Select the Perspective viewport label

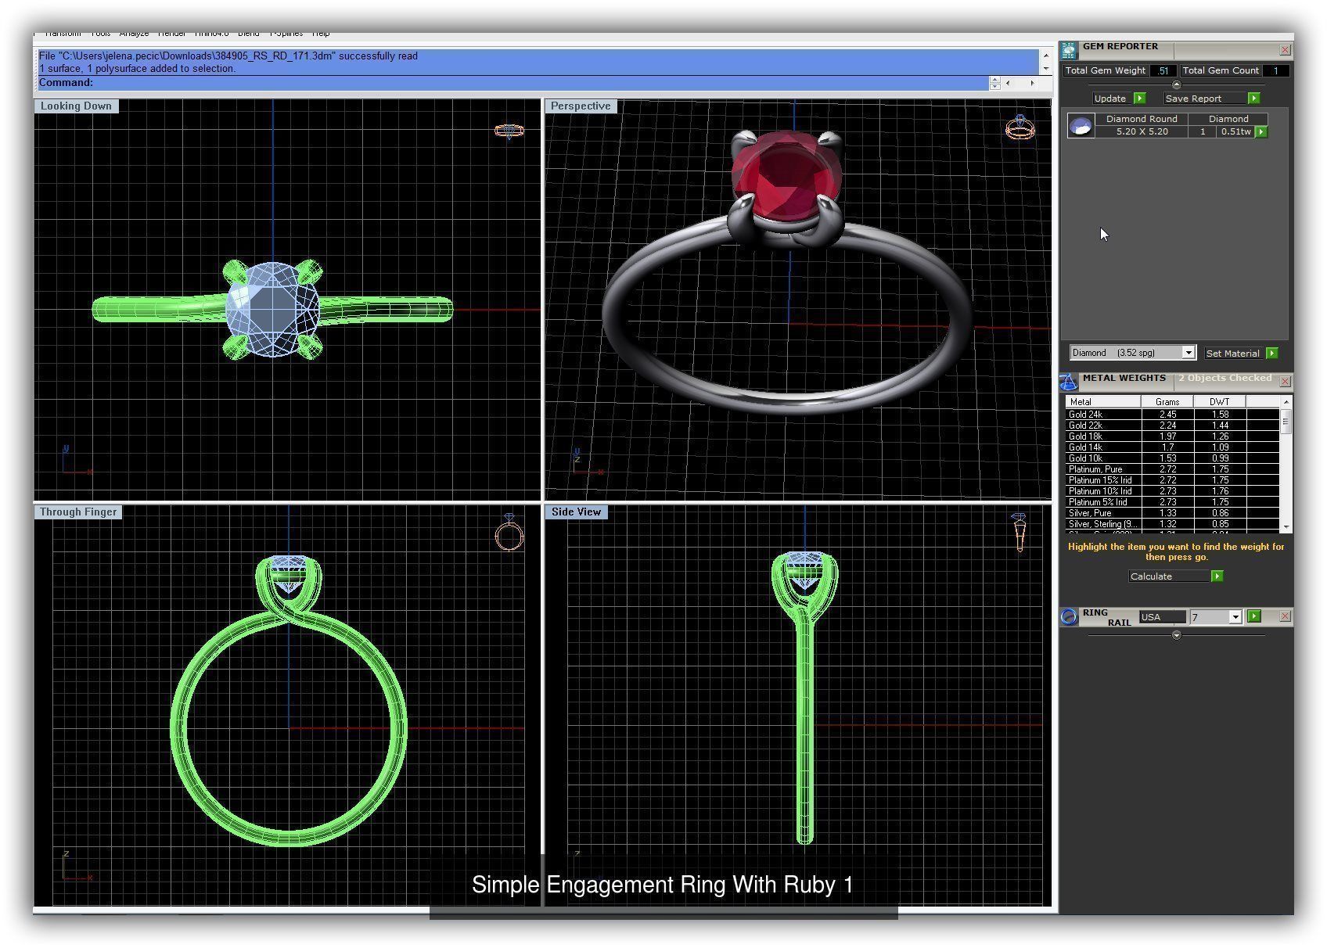581,106
